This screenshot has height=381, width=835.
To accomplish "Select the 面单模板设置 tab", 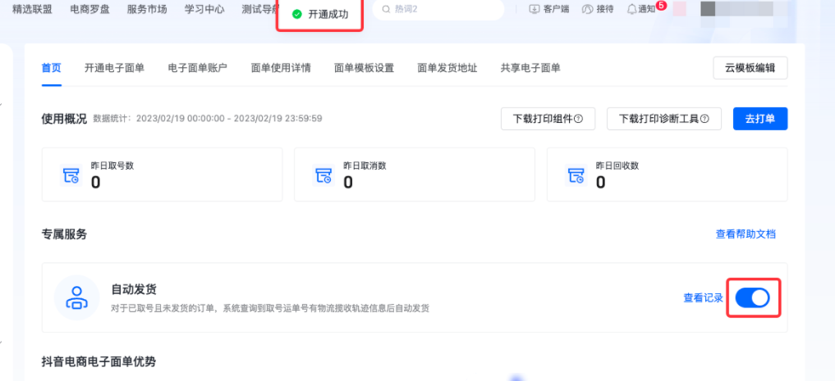I will coord(364,68).
